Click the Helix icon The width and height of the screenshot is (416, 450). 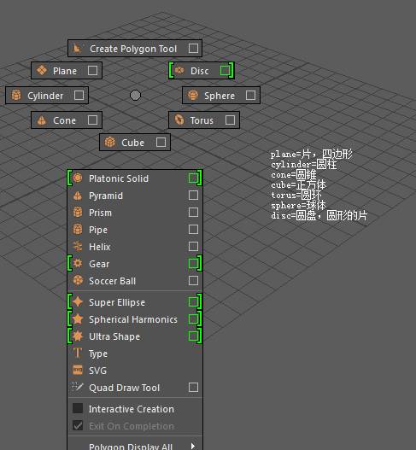coord(78,246)
